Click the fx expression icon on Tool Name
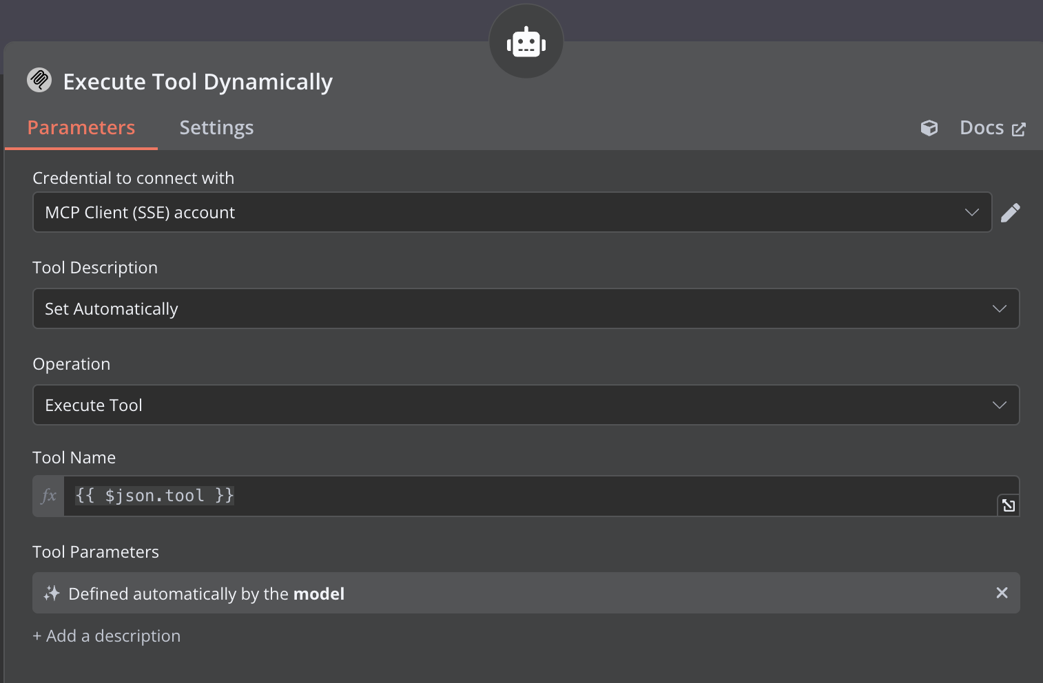Screen dimensions: 1043x683 [x=47, y=496]
